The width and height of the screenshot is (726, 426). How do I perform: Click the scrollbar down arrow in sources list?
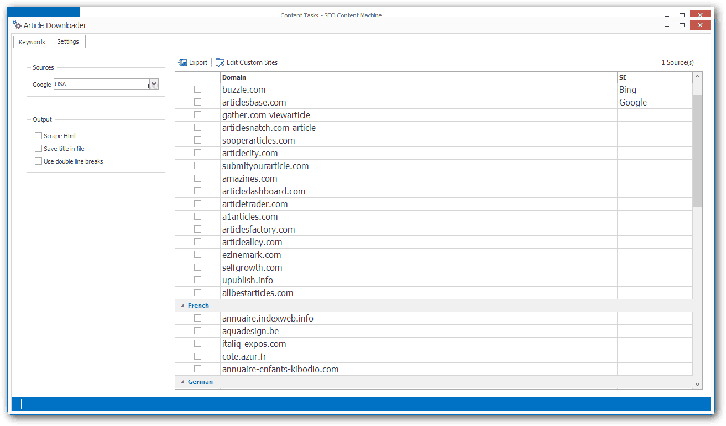tap(697, 384)
